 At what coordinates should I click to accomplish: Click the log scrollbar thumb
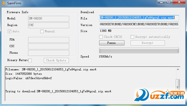point(178,85)
